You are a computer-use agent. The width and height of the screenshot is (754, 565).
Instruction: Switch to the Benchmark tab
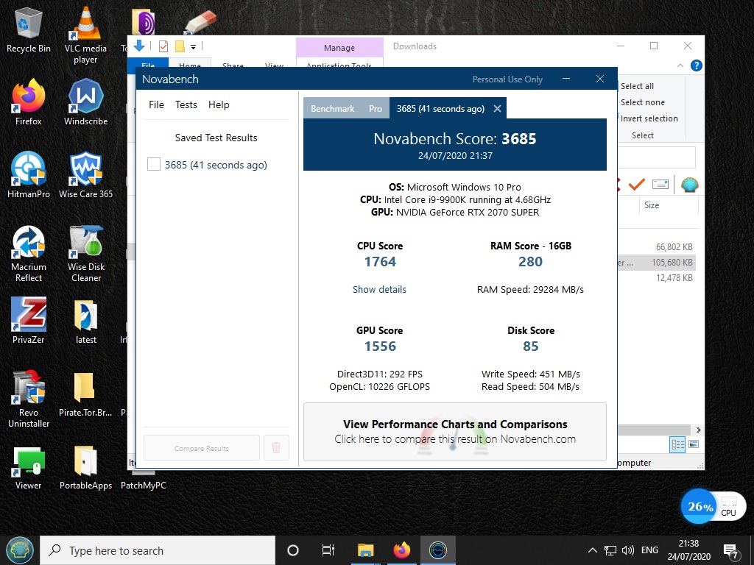pos(333,109)
